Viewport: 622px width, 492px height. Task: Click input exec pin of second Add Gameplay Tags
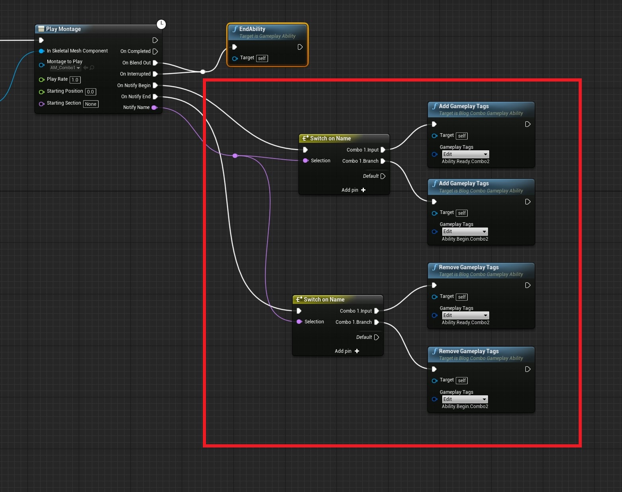coord(434,202)
